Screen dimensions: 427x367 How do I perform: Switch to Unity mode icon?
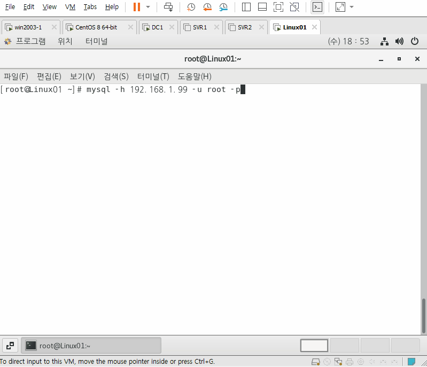click(294, 7)
